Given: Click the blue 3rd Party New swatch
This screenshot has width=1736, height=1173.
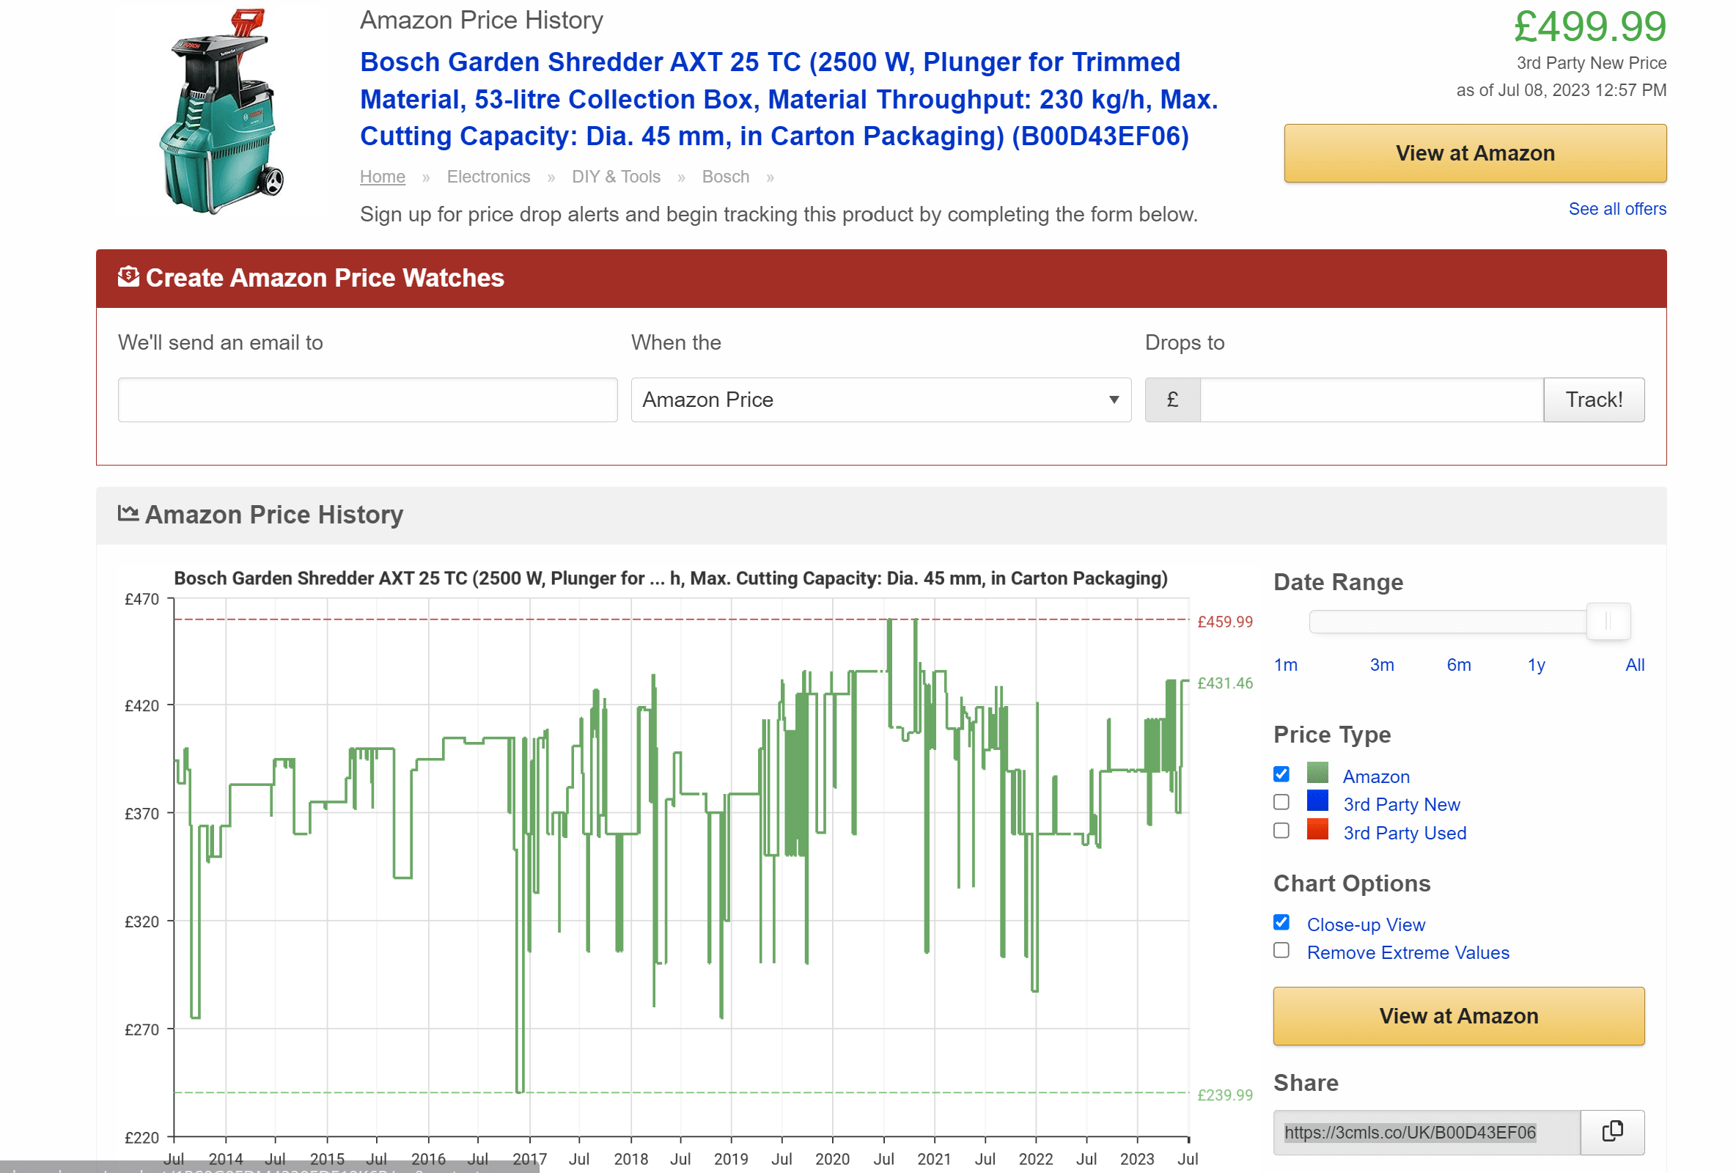Looking at the screenshot, I should [1317, 801].
